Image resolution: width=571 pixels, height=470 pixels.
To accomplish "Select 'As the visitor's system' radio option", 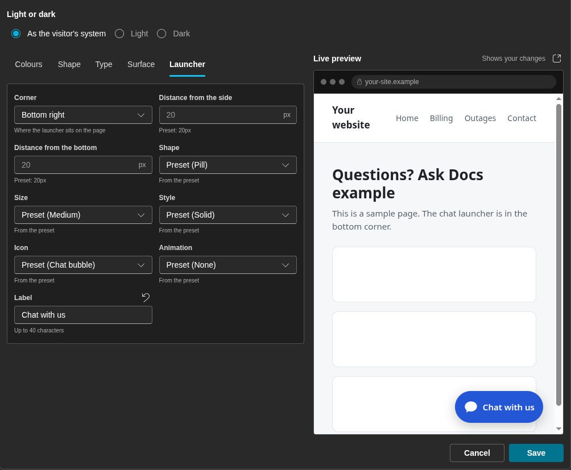I will [x=16, y=34].
